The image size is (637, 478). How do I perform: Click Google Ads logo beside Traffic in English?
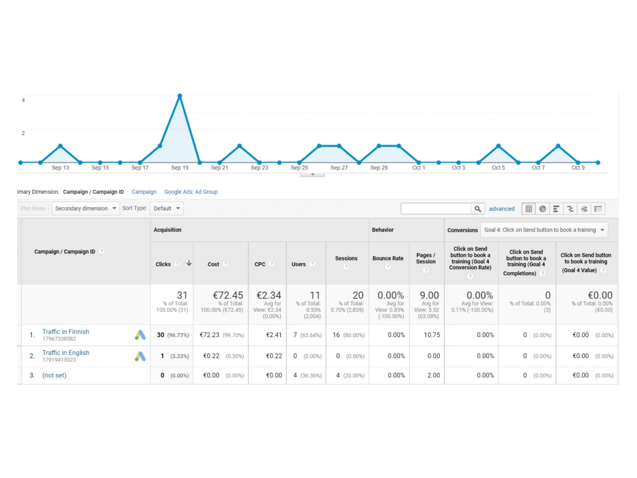[140, 356]
